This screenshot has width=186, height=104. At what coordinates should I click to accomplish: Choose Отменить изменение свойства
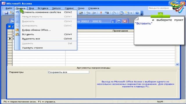tap(46, 12)
